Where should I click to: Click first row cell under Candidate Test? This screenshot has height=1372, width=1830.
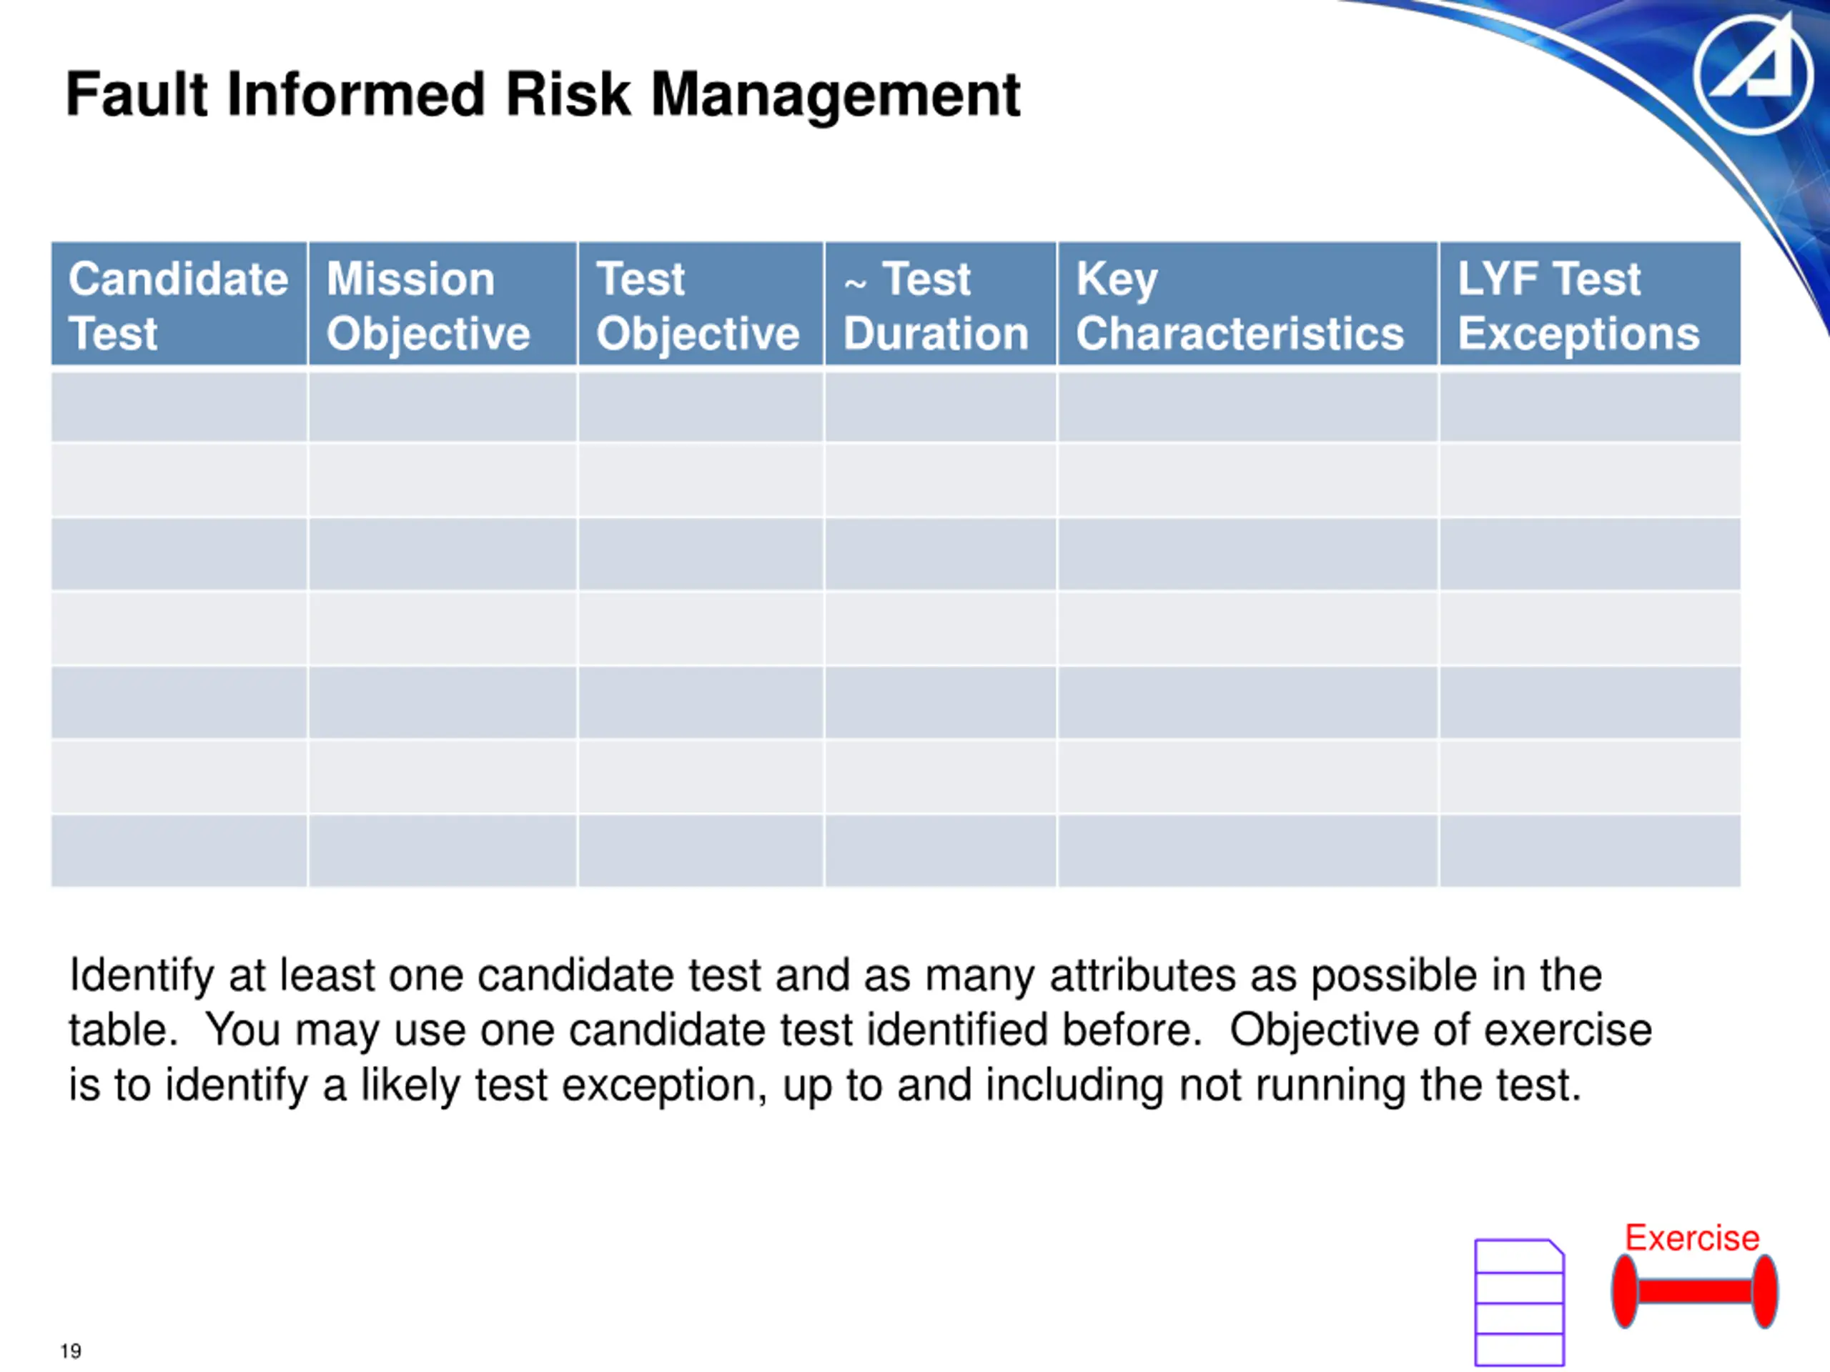[x=179, y=407]
